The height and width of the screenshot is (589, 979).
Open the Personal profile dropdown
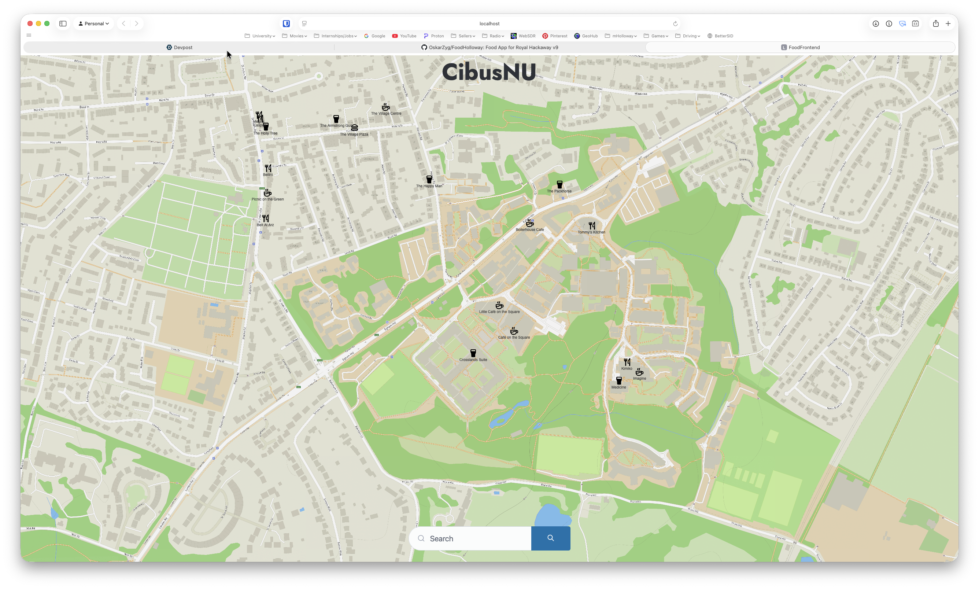click(94, 23)
